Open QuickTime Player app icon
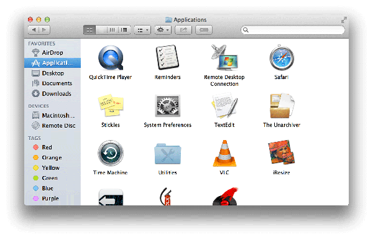The image size is (373, 239). 111,58
